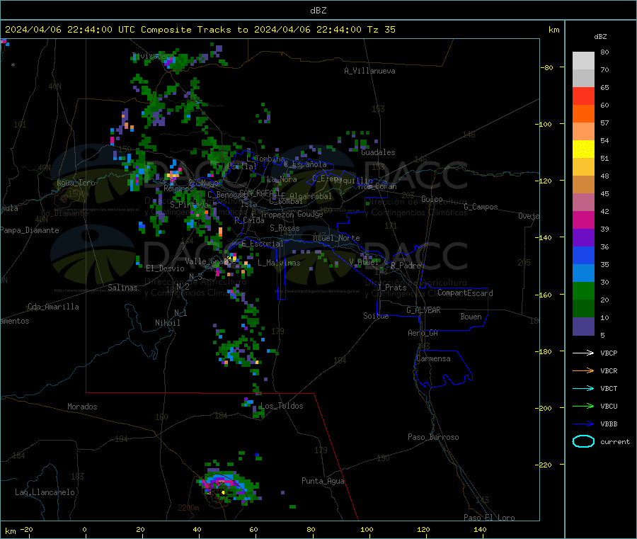Click the 'Tz 35' text in header
The width and height of the screenshot is (637, 539).
381,30
